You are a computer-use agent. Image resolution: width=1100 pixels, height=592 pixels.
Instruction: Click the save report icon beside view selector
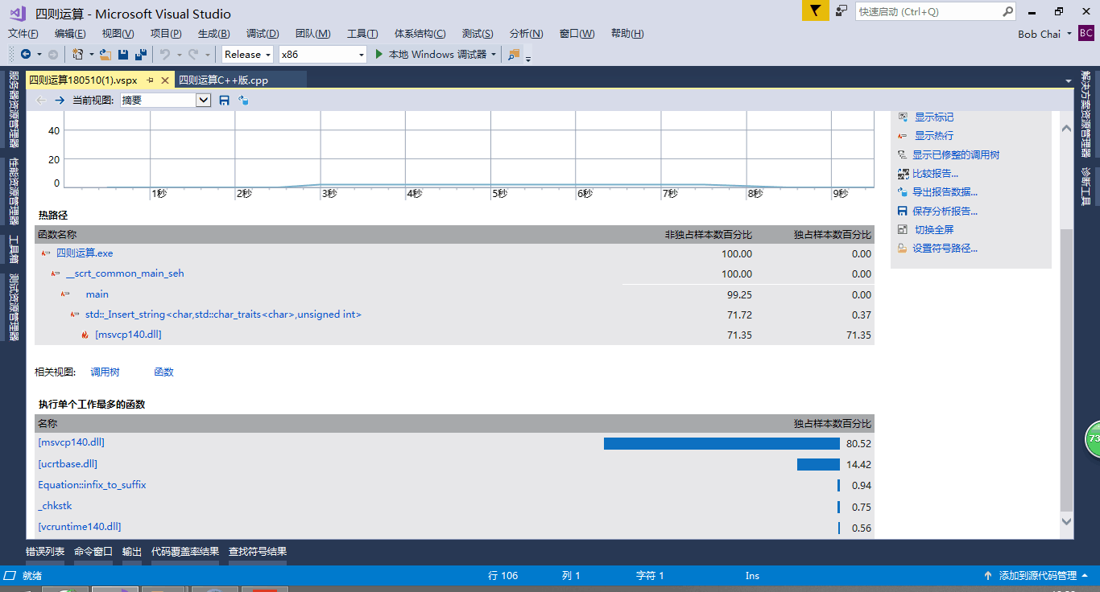[225, 101]
